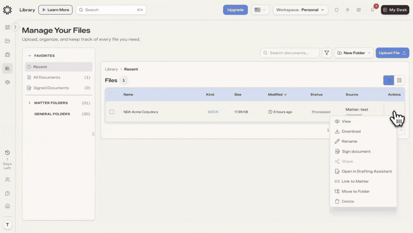Click the pencil icon next to Rename
The image size is (413, 233).
click(337, 142)
